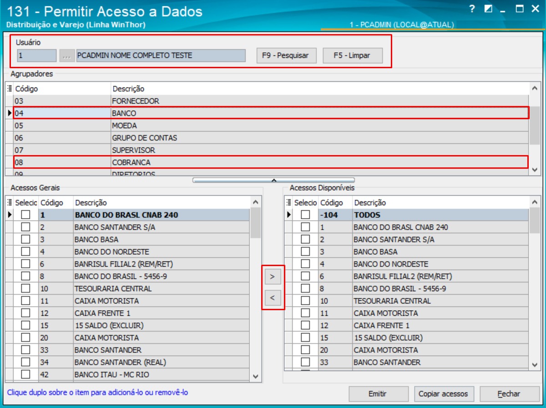Click scroll up arrow in Acessos Gerais list

pos(255,201)
